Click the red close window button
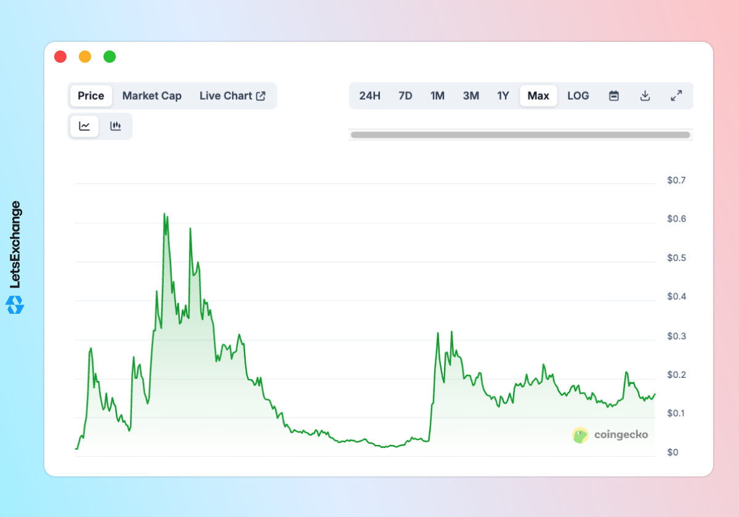Image resolution: width=739 pixels, height=517 pixels. tap(60, 57)
